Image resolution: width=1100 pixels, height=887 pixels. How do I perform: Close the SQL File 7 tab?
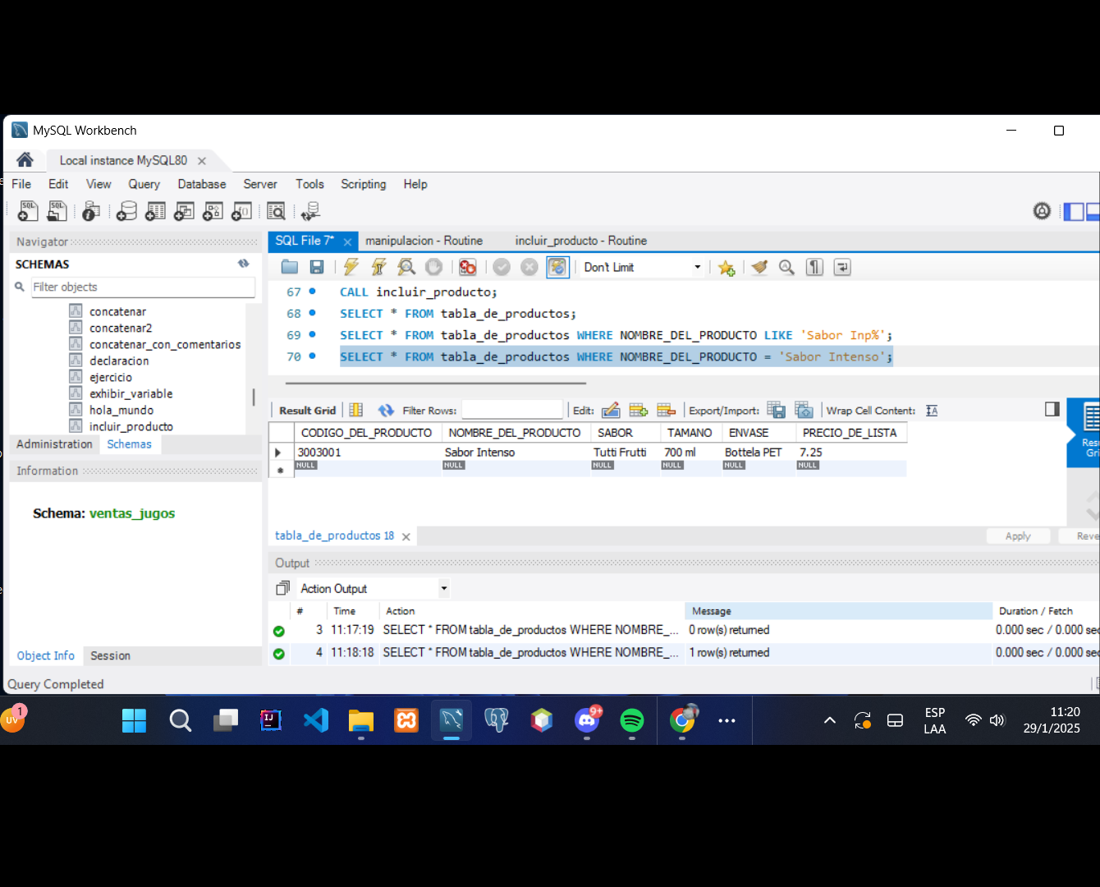click(x=347, y=241)
